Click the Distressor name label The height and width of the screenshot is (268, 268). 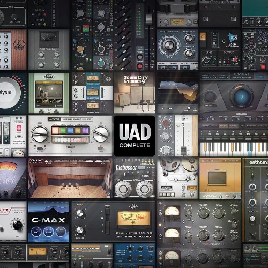[x=126, y=167]
